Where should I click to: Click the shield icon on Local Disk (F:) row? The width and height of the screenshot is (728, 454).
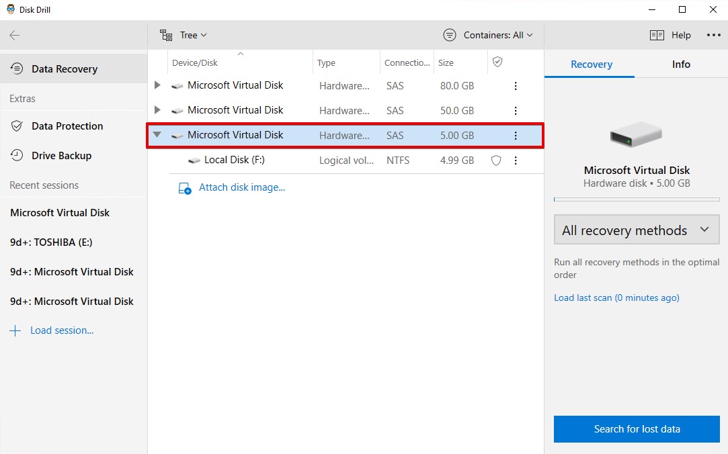pyautogui.click(x=496, y=161)
